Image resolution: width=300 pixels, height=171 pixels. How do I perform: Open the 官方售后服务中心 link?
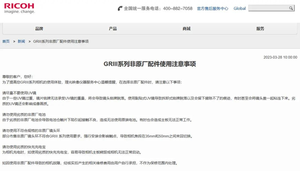pos(213,9)
